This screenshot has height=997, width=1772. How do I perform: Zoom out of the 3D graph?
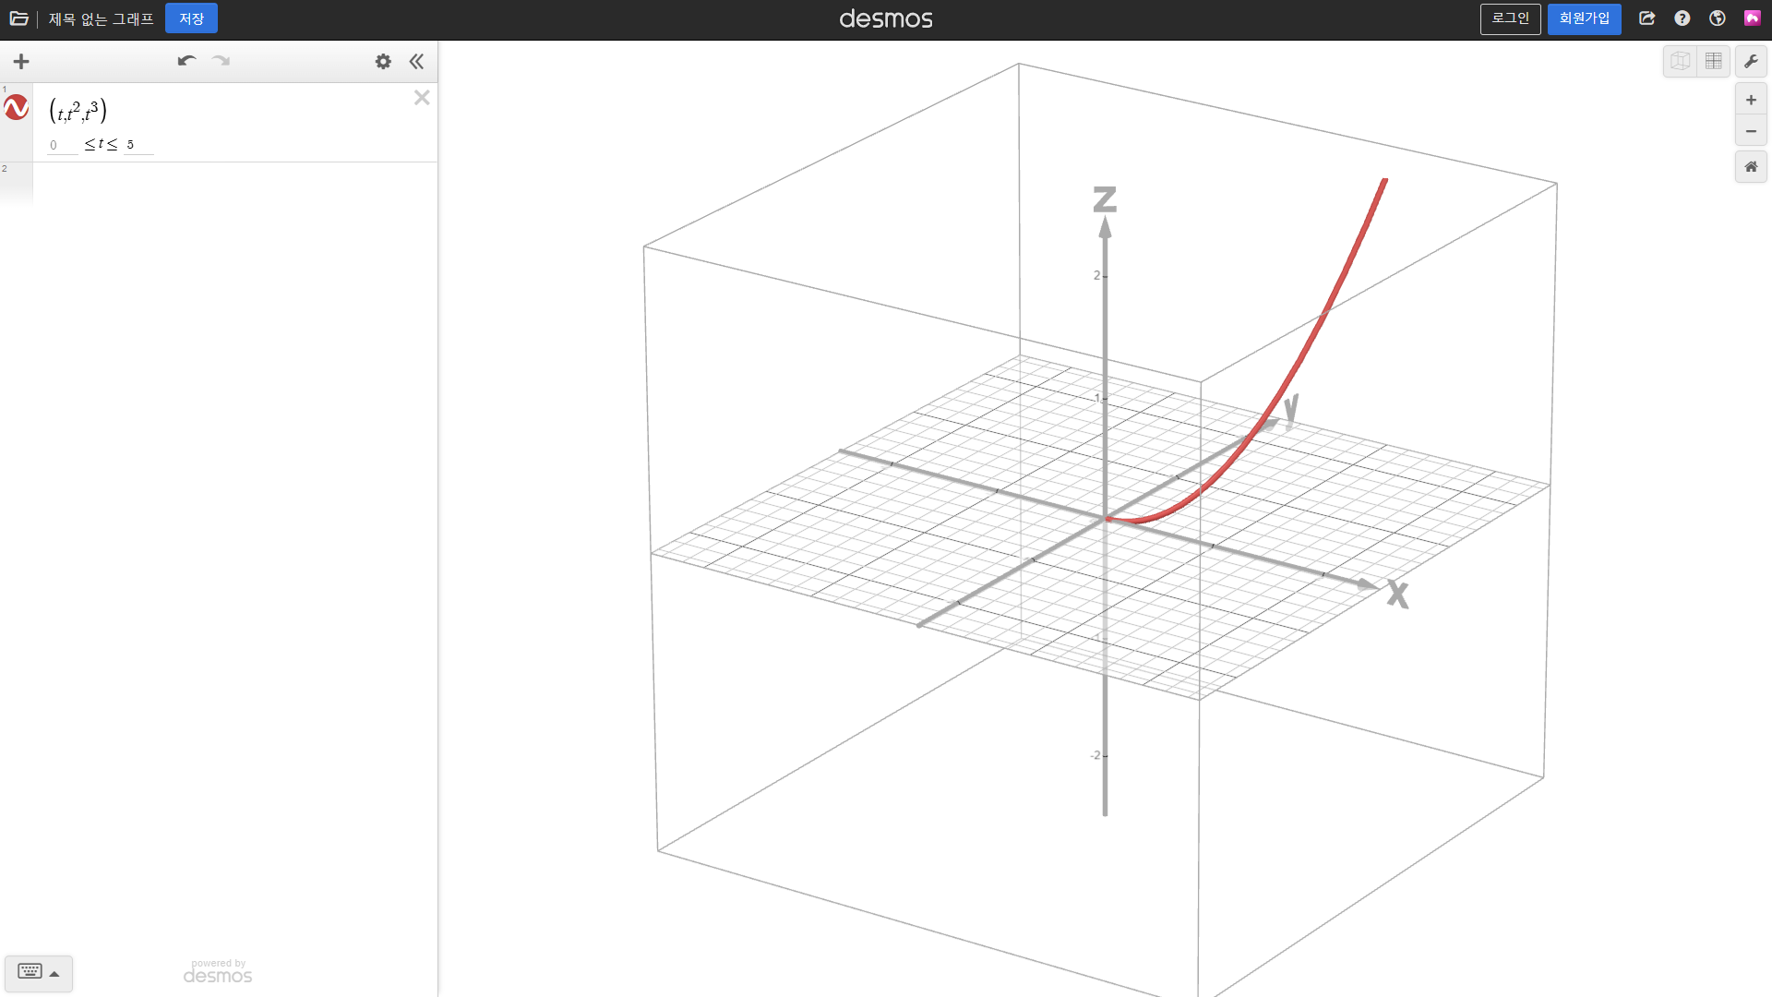pyautogui.click(x=1751, y=131)
